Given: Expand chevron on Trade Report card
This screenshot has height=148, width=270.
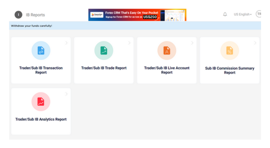Looking at the screenshot, I should 129,43.
